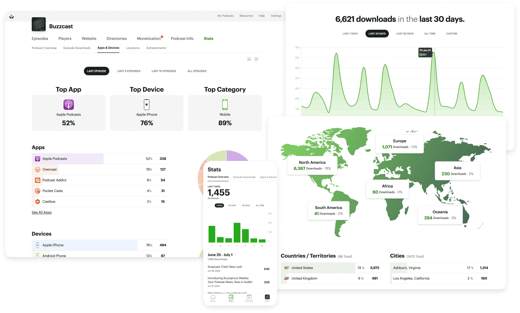This screenshot has height=313, width=520.
Task: Click the download report icon above filters
Action: pos(249,59)
